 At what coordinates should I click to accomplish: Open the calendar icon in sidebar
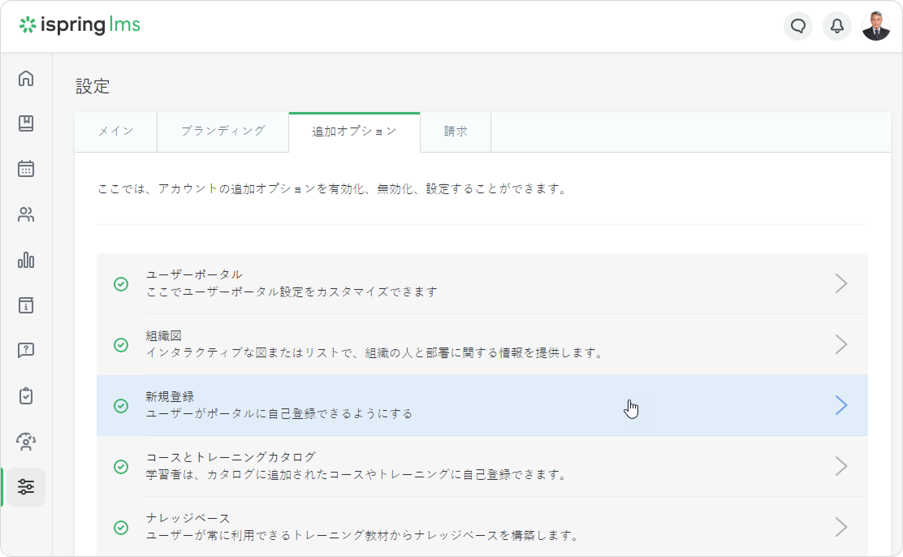click(x=26, y=169)
